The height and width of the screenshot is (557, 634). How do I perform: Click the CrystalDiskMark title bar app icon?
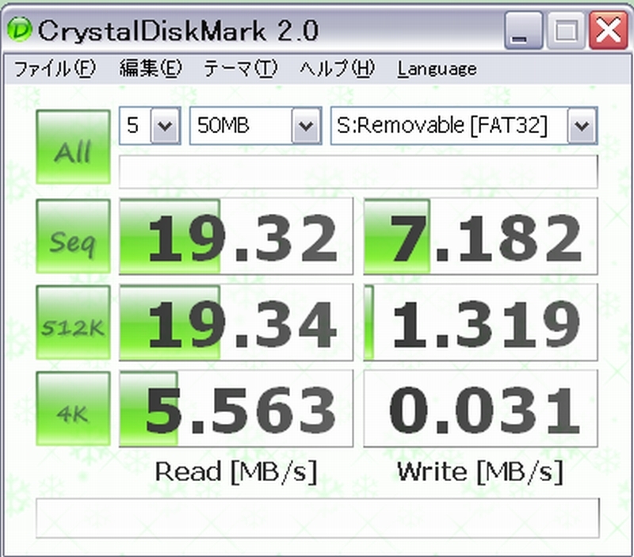tap(19, 29)
